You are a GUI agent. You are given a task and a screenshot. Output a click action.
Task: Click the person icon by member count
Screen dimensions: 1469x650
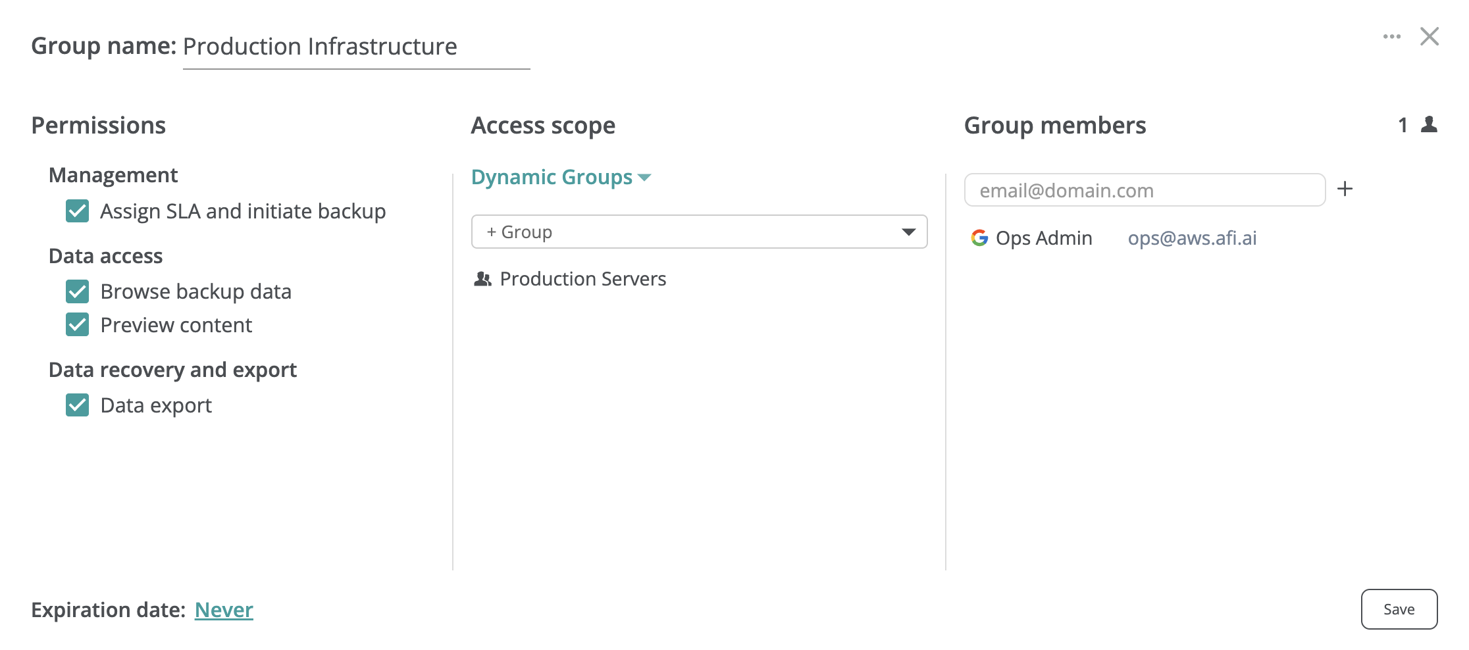point(1429,124)
